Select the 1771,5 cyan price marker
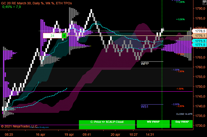This screenshot has width=207, height=137. (199, 45)
